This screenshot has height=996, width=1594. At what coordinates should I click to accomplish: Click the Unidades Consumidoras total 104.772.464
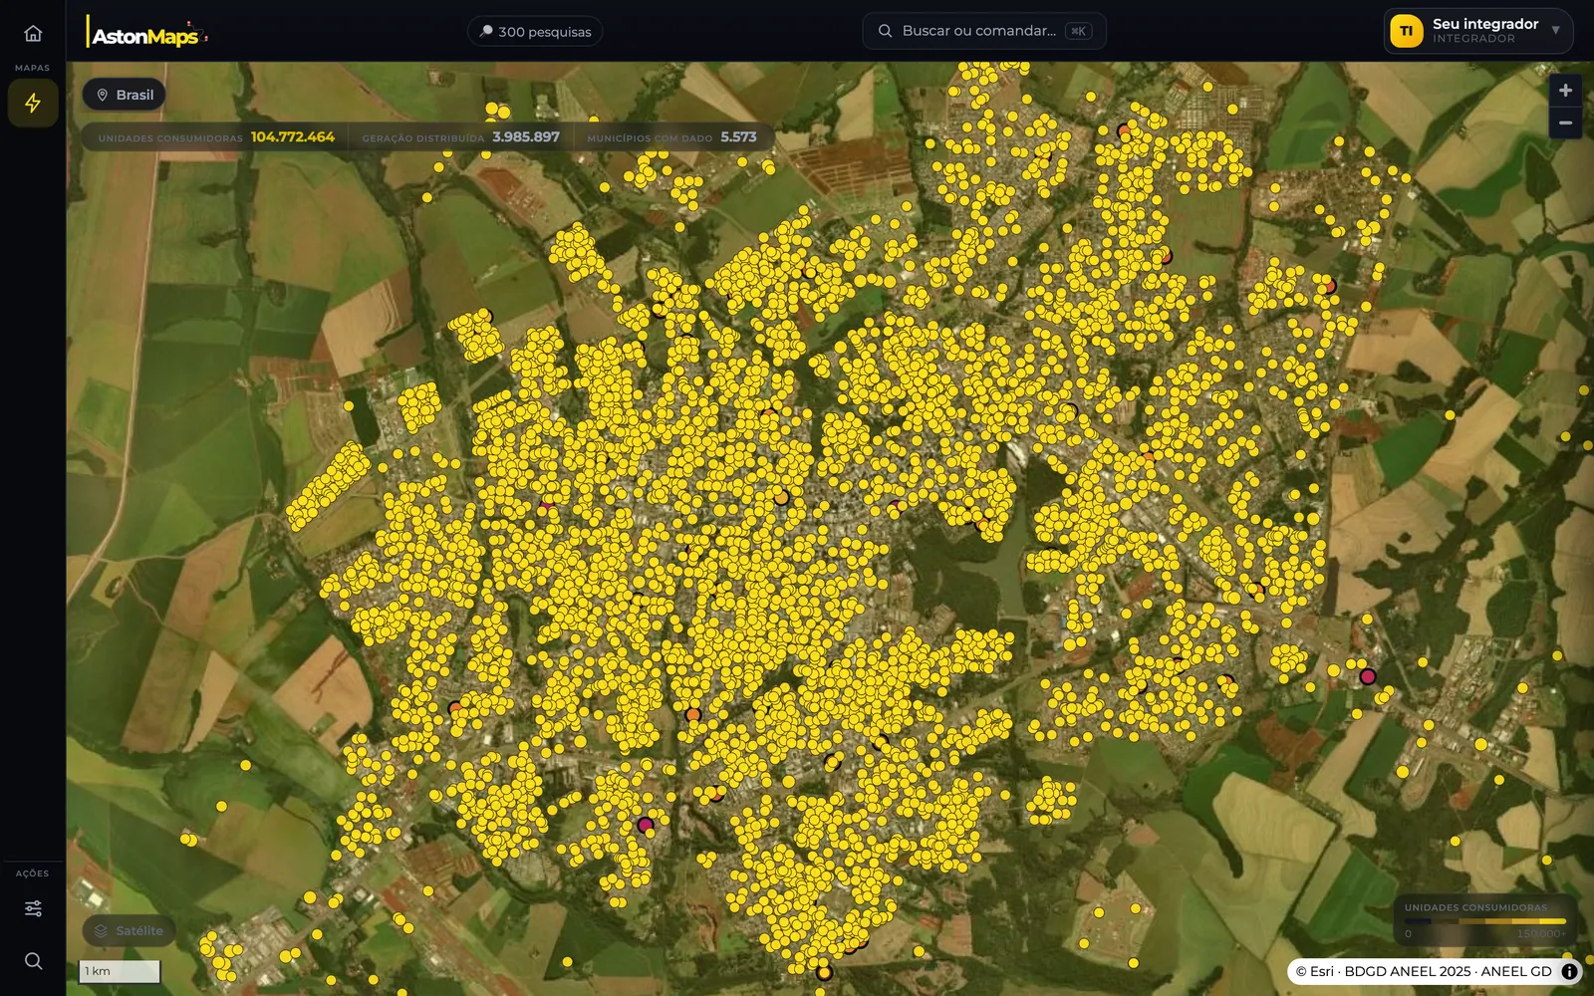(293, 137)
